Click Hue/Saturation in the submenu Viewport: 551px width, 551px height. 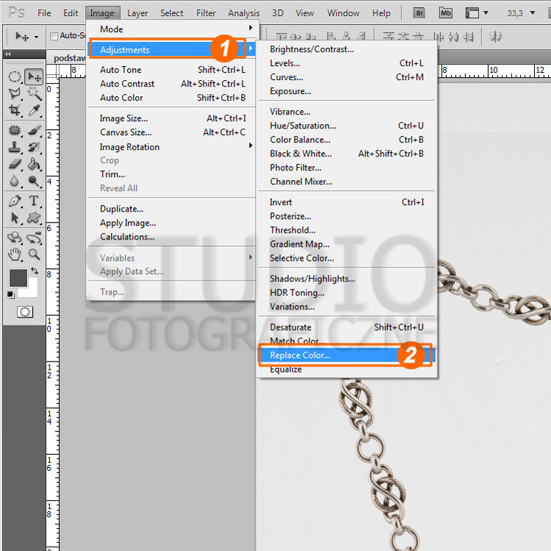tap(303, 126)
